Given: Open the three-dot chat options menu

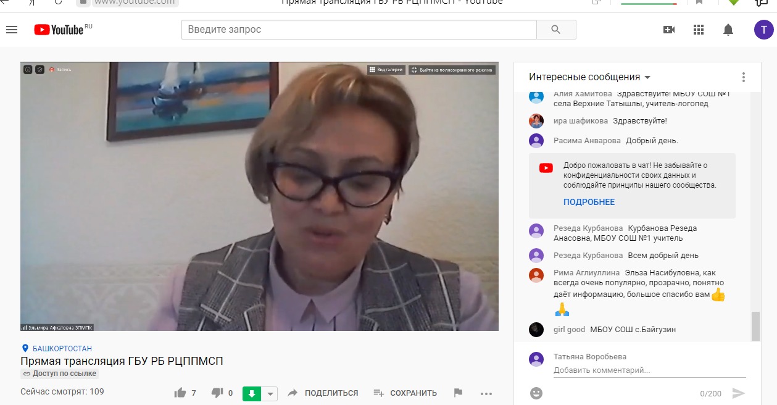Looking at the screenshot, I should coord(744,77).
